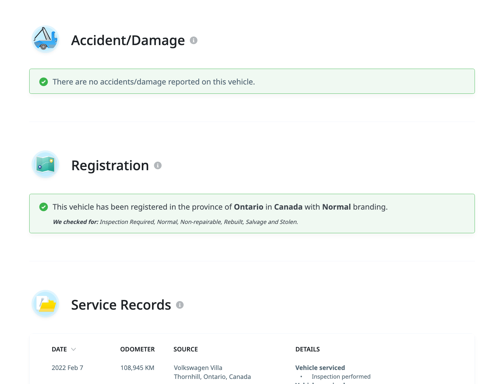Image resolution: width=494 pixels, height=384 pixels.
Task: Click green checkmark in no accidents banner
Action: point(44,82)
